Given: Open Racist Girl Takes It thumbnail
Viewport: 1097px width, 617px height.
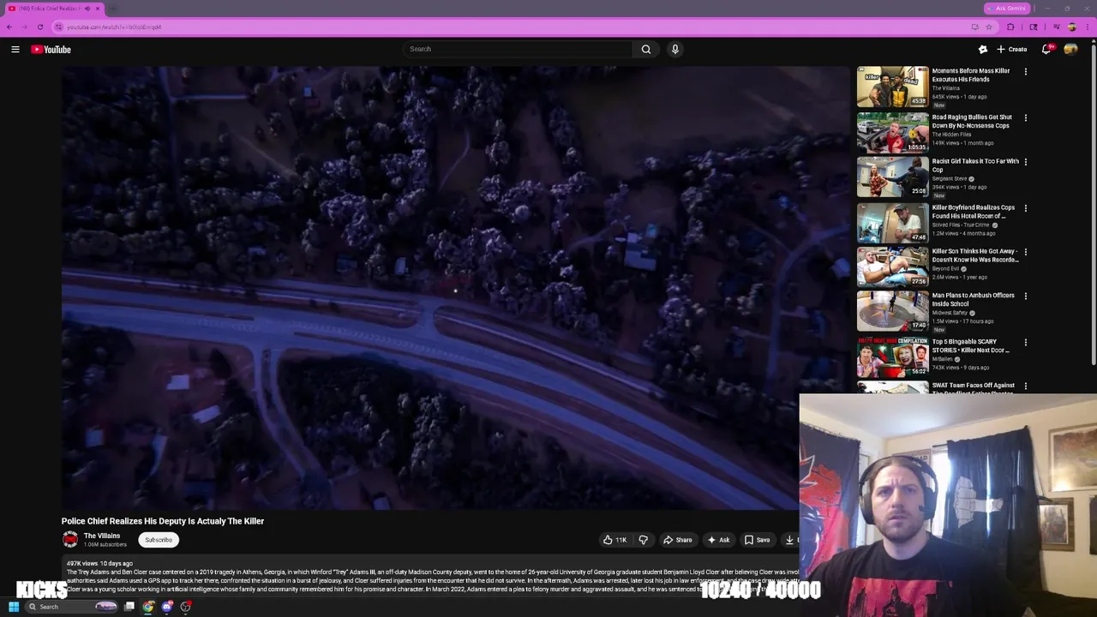Looking at the screenshot, I should 892,177.
